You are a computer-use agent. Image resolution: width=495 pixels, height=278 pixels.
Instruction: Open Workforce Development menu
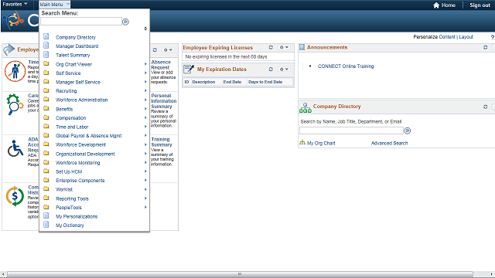(80, 144)
